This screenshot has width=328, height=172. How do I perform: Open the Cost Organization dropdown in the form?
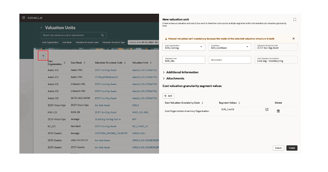click(201, 47)
